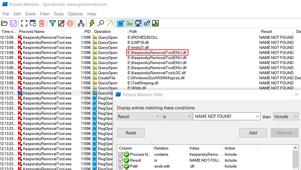Viewport: 301px width, 170px height.
Task: Click the Save floppy disk icon
Action: (13, 23)
